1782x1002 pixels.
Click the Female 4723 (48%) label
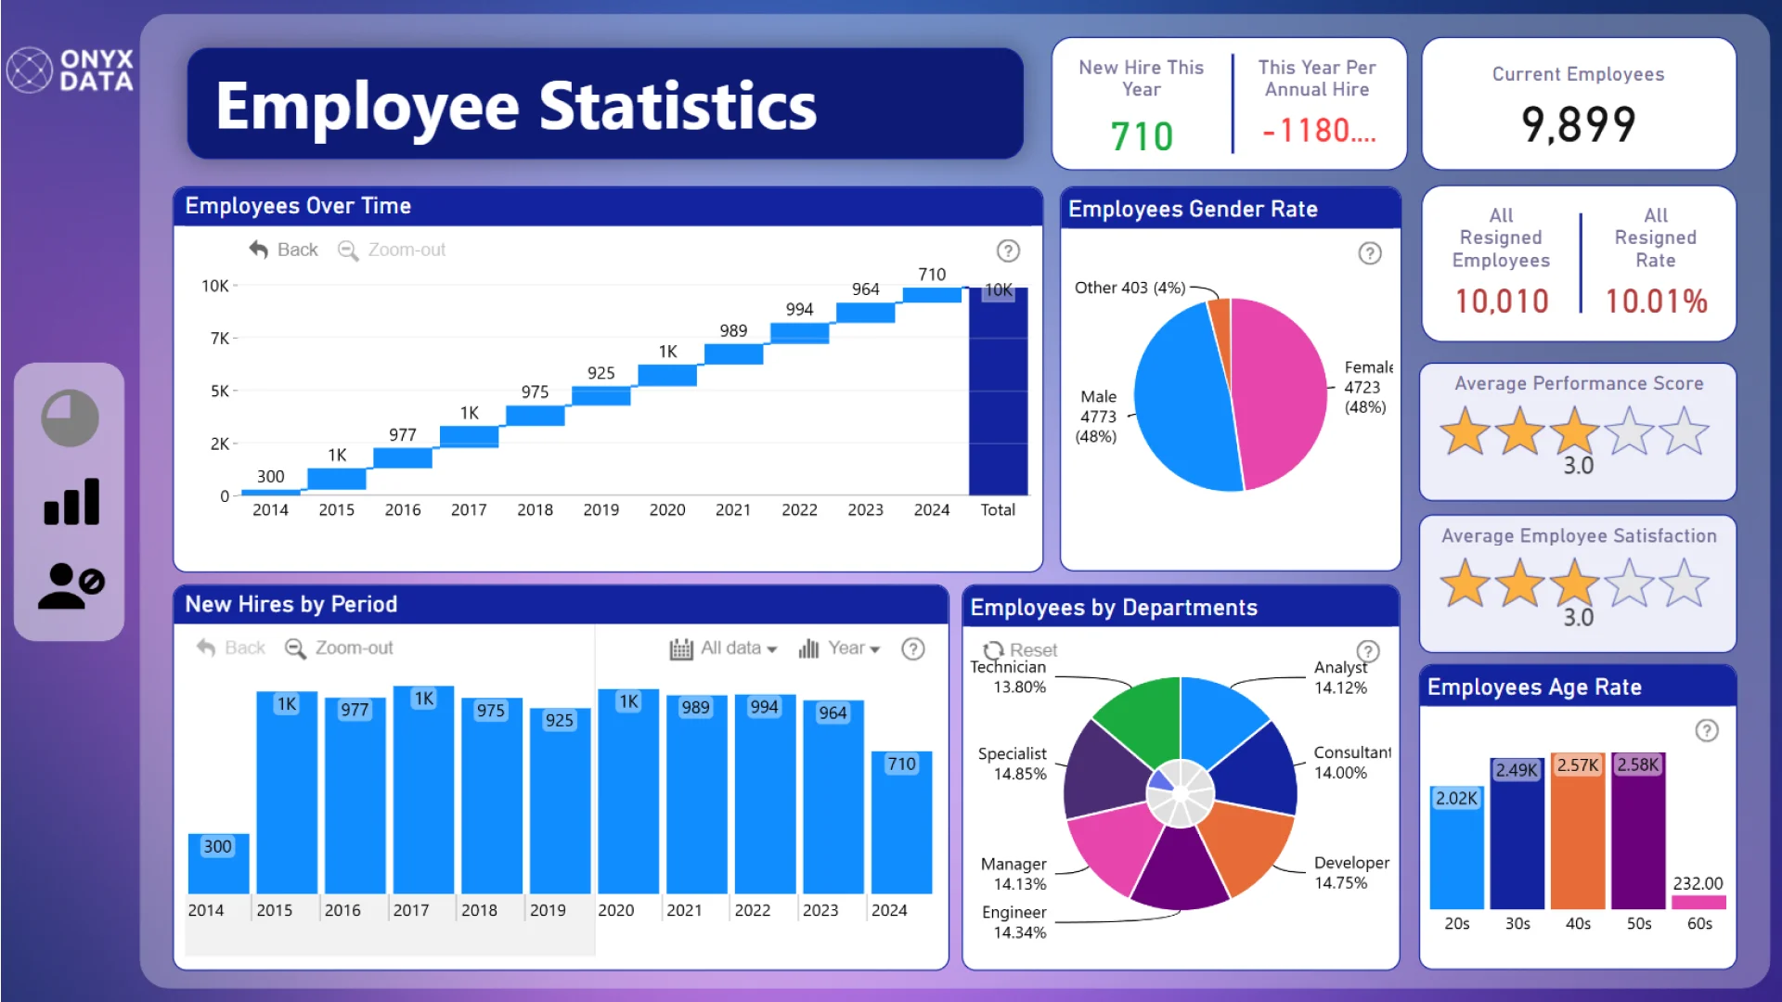tap(1367, 387)
